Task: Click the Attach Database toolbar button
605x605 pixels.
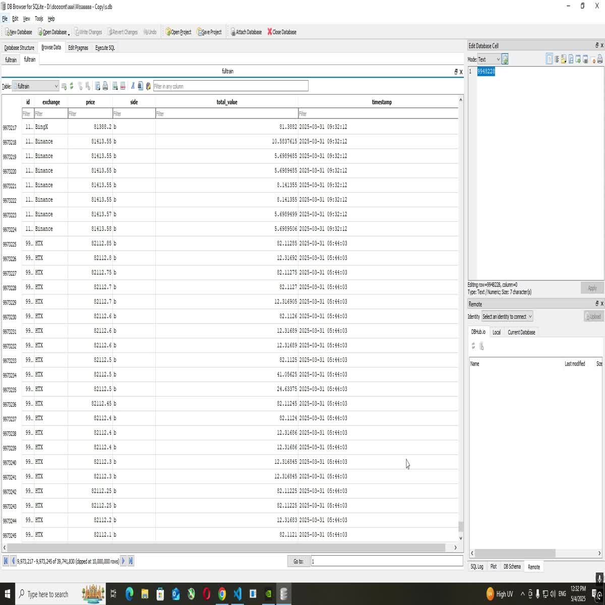Action: click(x=246, y=32)
